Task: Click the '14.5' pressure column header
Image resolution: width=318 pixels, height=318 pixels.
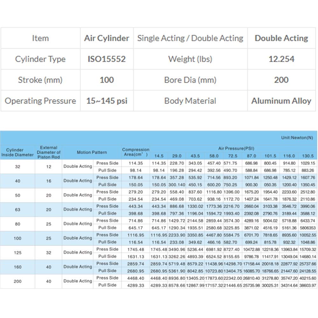Action: [159, 156]
